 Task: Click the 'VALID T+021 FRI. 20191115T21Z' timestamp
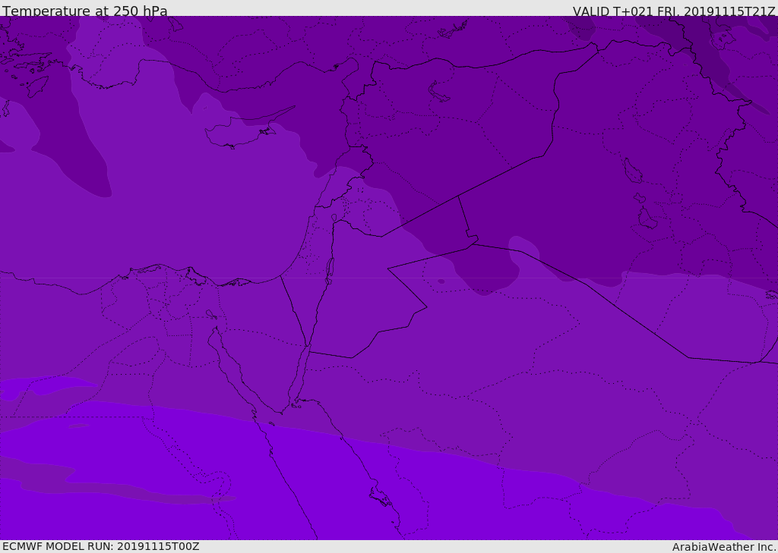(674, 11)
